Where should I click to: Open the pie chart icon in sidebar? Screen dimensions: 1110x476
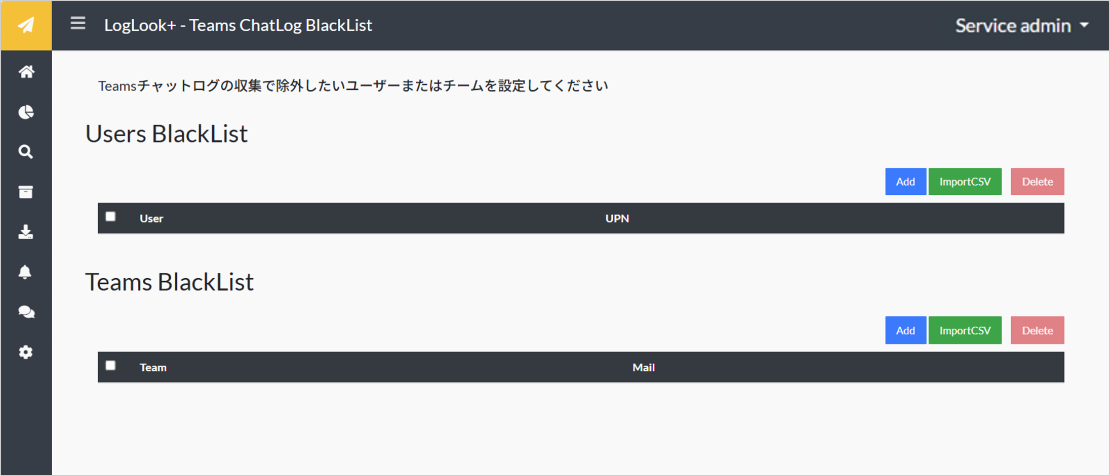pyautogui.click(x=26, y=112)
